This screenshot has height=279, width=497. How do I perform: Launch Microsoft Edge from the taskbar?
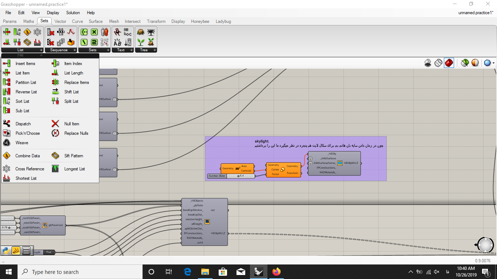pyautogui.click(x=188, y=272)
